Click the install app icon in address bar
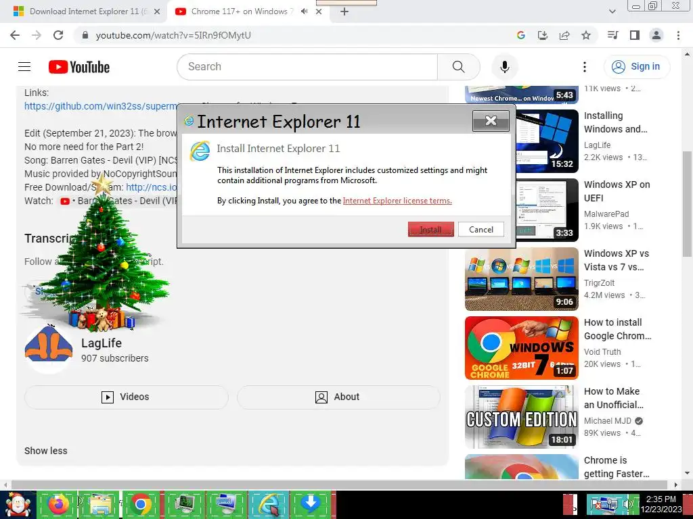The width and height of the screenshot is (693, 519). coord(542,35)
